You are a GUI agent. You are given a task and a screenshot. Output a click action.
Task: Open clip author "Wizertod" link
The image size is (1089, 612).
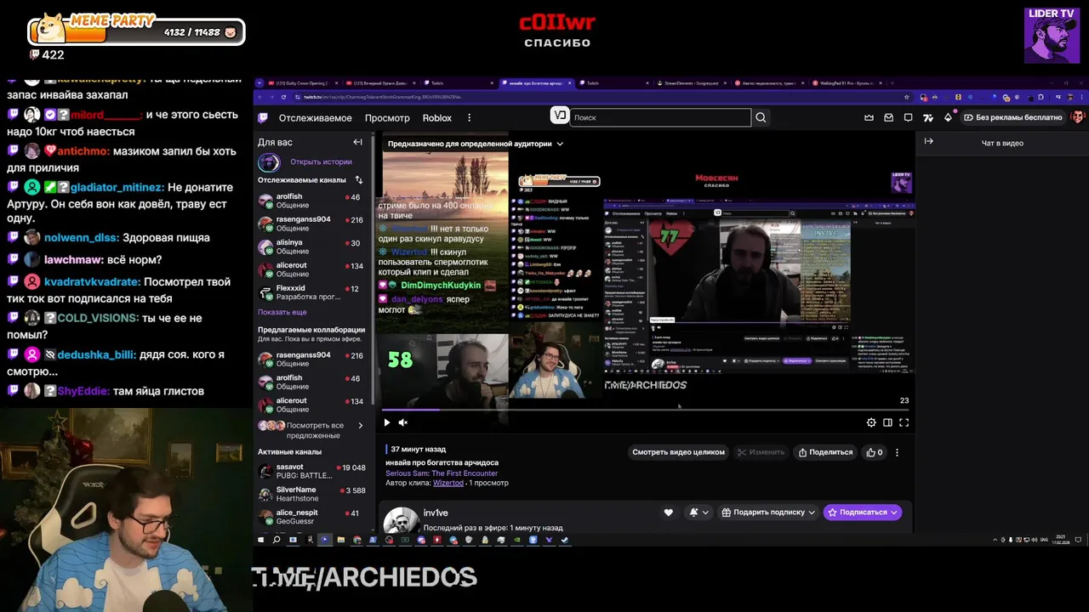tap(448, 483)
